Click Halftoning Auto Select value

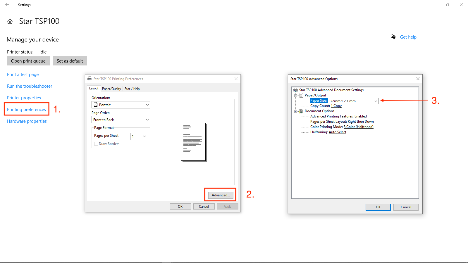337,132
